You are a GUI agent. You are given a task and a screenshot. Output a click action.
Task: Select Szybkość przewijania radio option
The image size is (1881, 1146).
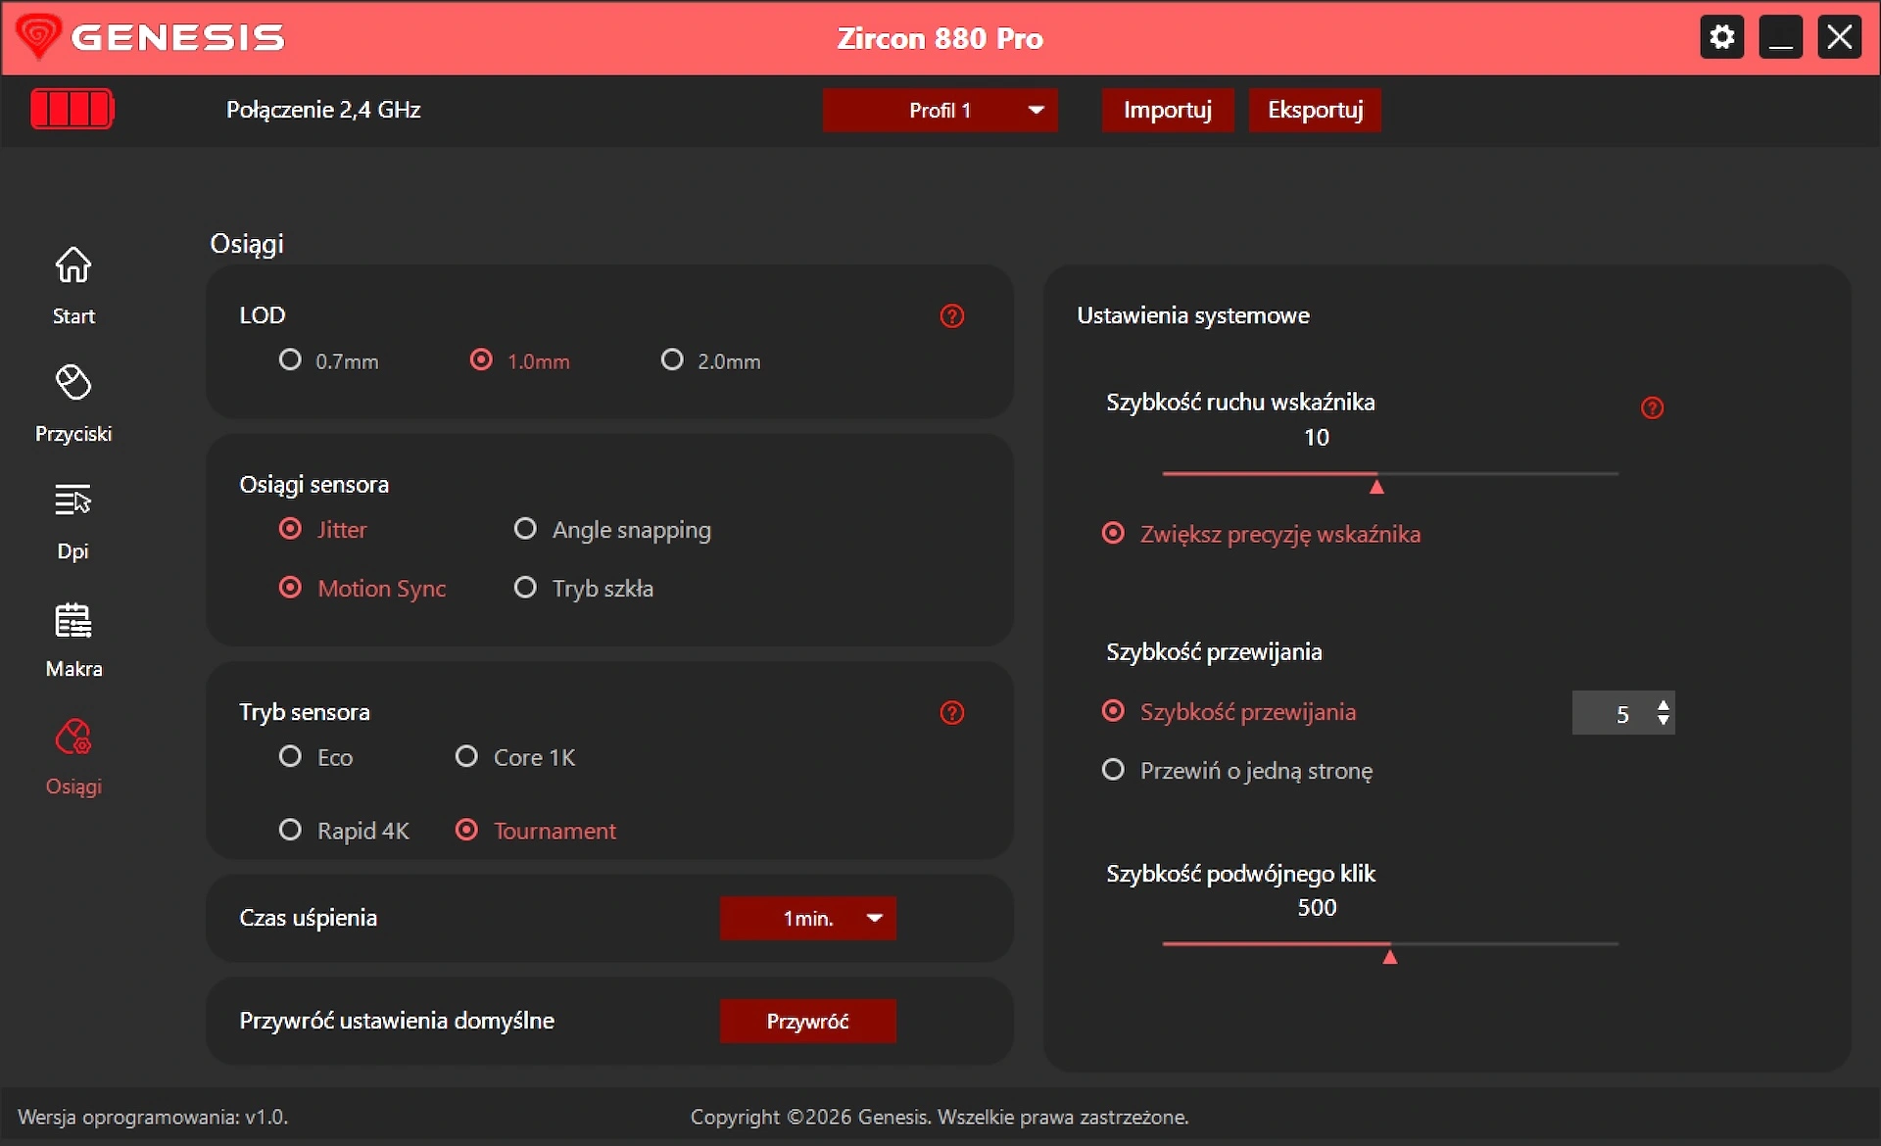coord(1230,711)
